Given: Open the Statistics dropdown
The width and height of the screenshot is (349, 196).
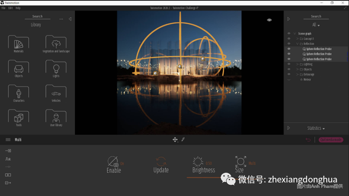Looking at the screenshot, I should (x=316, y=128).
